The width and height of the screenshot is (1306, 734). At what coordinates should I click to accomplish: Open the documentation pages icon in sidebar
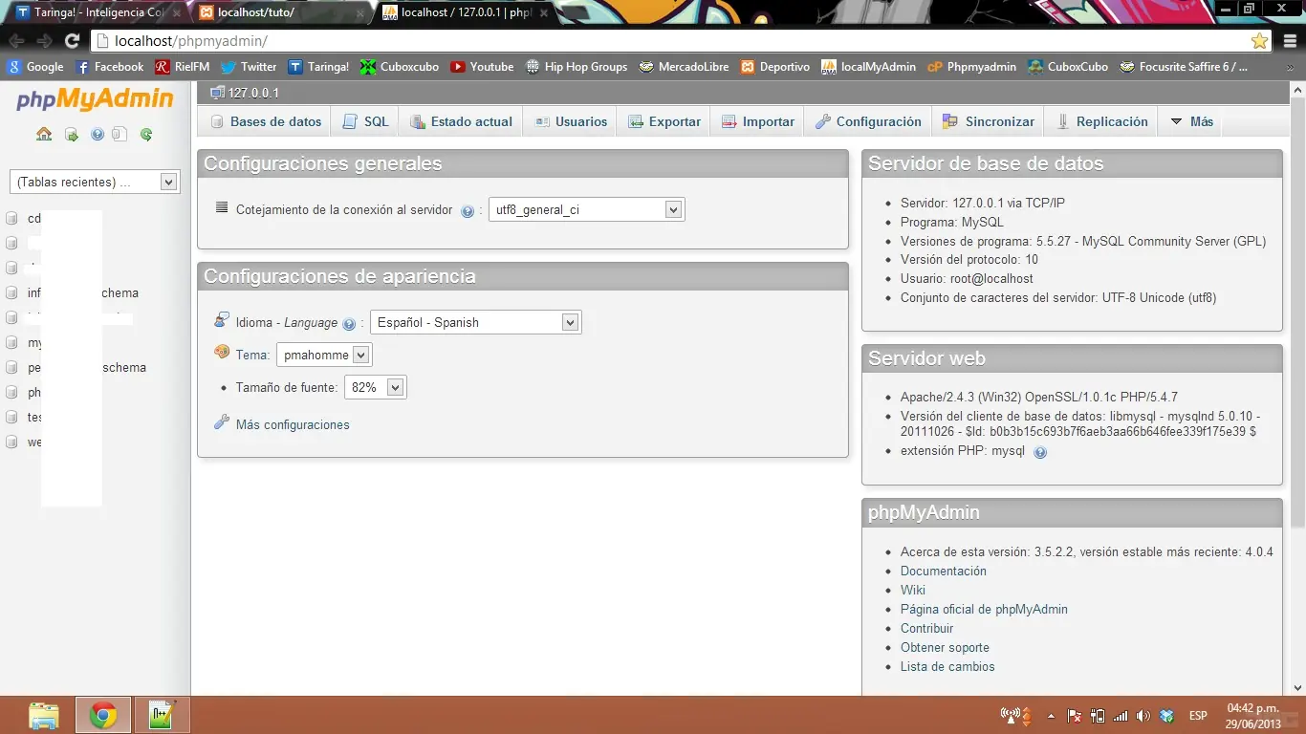click(x=120, y=135)
